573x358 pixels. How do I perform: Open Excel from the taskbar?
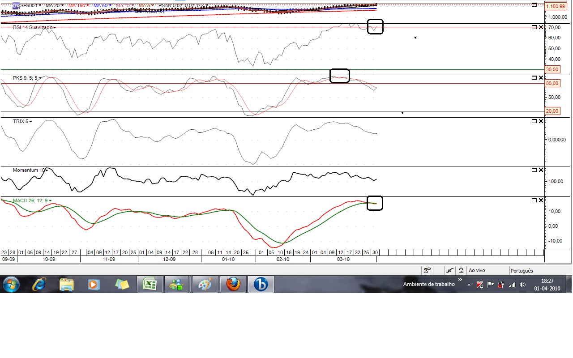click(149, 284)
